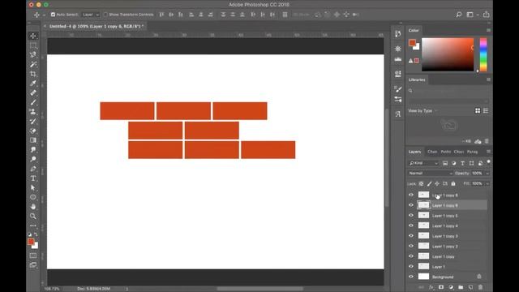519x292 pixels.
Task: Switch Libraries to grid view
Action: pos(478,110)
